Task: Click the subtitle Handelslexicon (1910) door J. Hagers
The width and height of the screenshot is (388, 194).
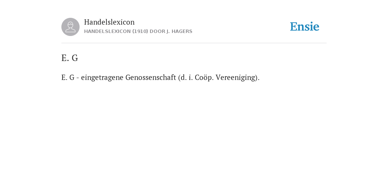Action: (138, 31)
